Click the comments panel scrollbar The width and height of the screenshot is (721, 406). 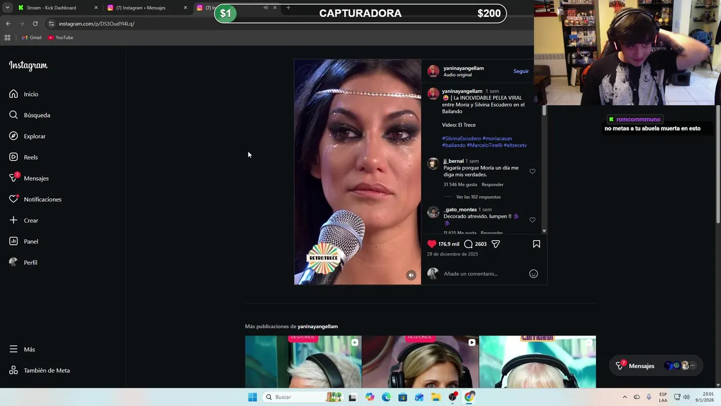click(544, 111)
